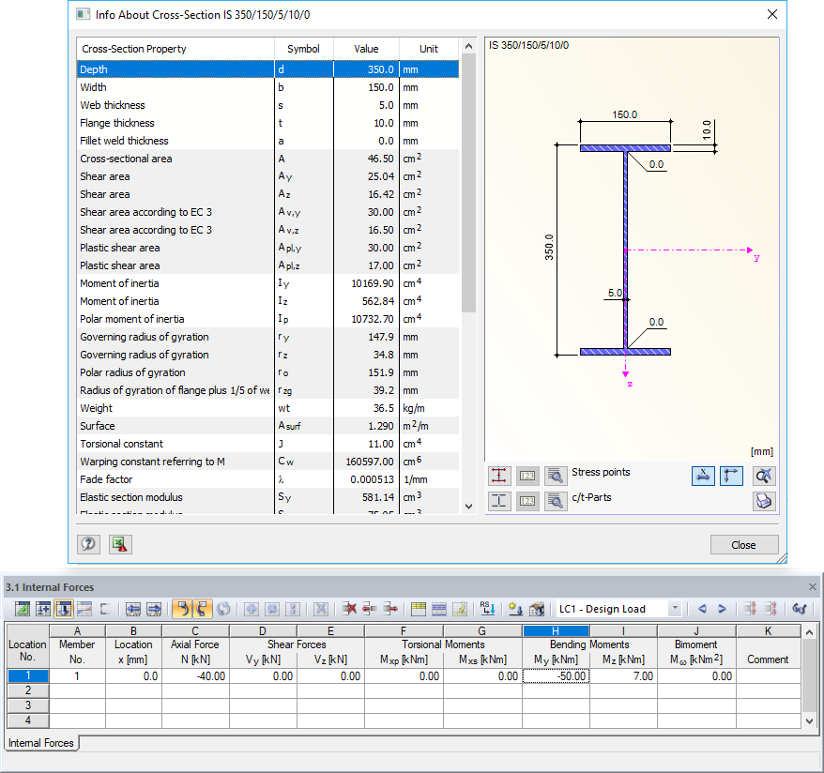Select the Depth property row
The width and height of the screenshot is (824, 773).
(267, 69)
